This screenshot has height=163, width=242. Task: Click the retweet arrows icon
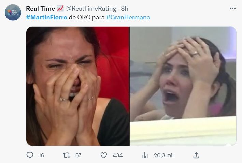point(67,155)
